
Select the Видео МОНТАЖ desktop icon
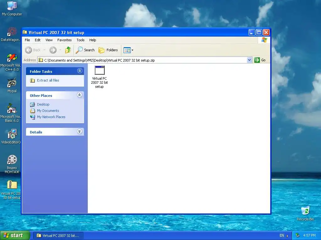tap(12, 164)
